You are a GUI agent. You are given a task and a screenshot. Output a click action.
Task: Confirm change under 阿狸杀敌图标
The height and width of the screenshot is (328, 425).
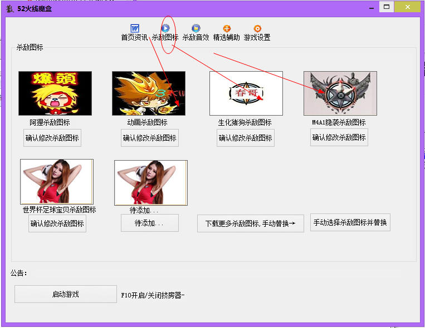[52, 138]
